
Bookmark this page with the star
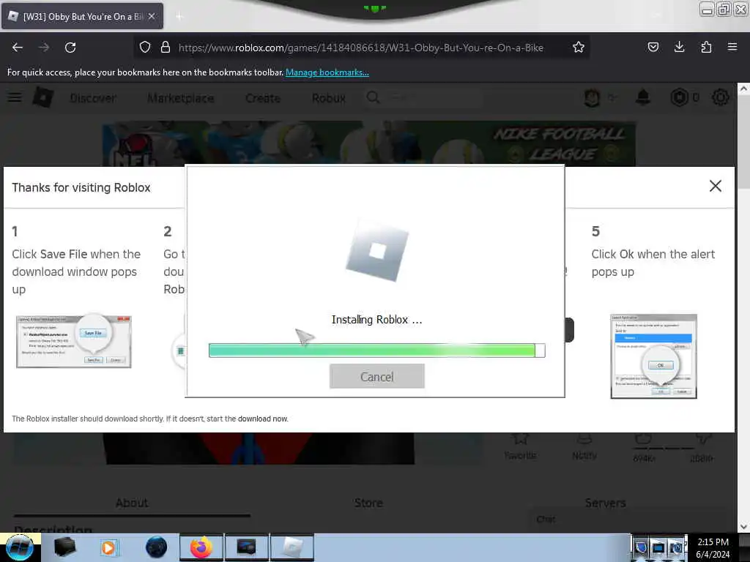(579, 47)
